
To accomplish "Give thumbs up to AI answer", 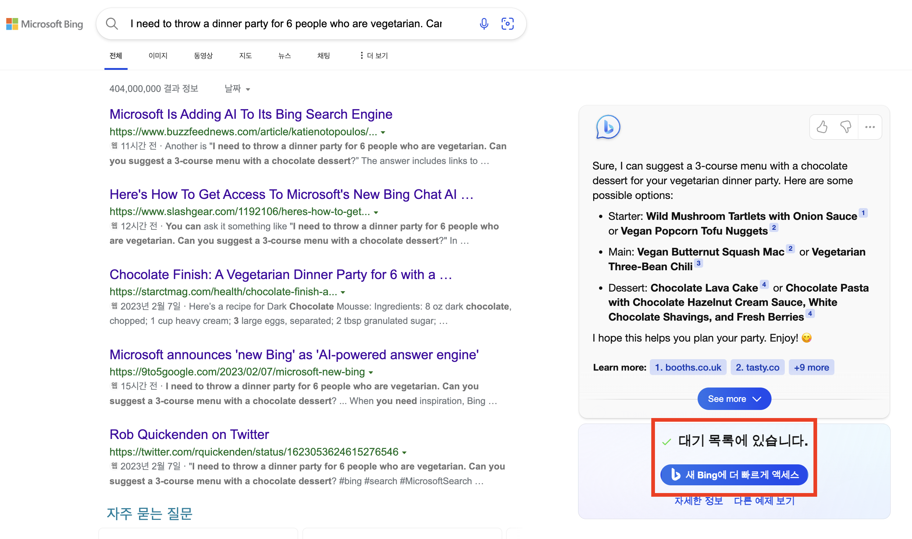I will 822,127.
